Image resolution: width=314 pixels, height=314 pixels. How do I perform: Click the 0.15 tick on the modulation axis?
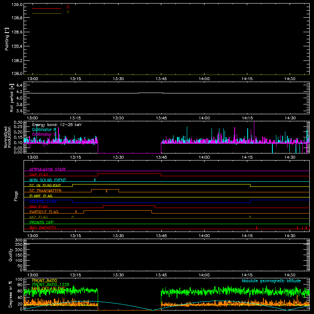[18, 137]
